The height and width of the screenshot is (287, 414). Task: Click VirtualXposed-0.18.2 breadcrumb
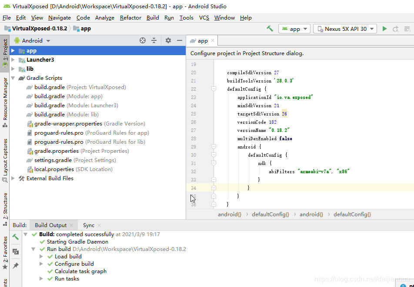37,29
